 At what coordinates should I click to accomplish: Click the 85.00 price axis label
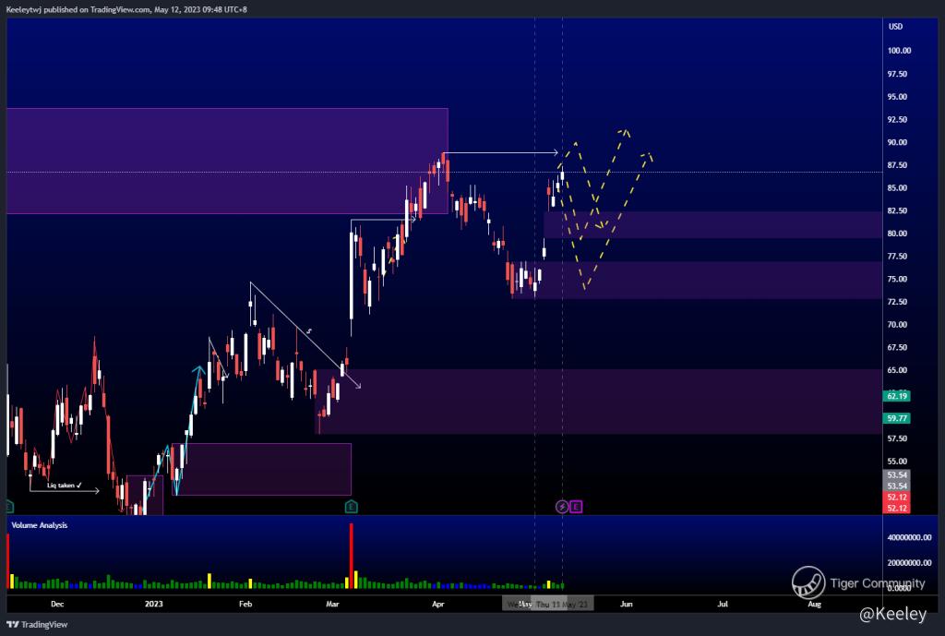[x=897, y=187]
